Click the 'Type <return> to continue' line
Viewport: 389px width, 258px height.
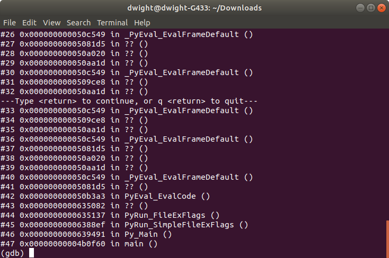(x=129, y=101)
